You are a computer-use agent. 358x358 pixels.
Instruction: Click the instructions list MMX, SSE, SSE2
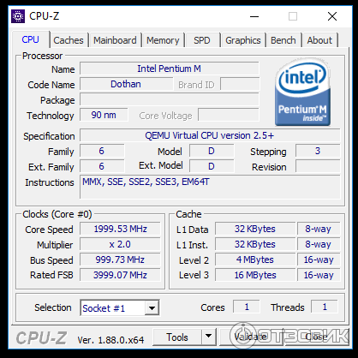pyautogui.click(x=210, y=187)
